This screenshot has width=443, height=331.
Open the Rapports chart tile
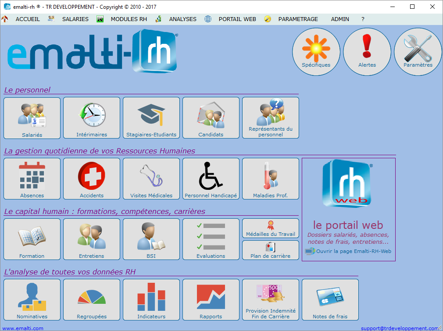click(x=211, y=299)
